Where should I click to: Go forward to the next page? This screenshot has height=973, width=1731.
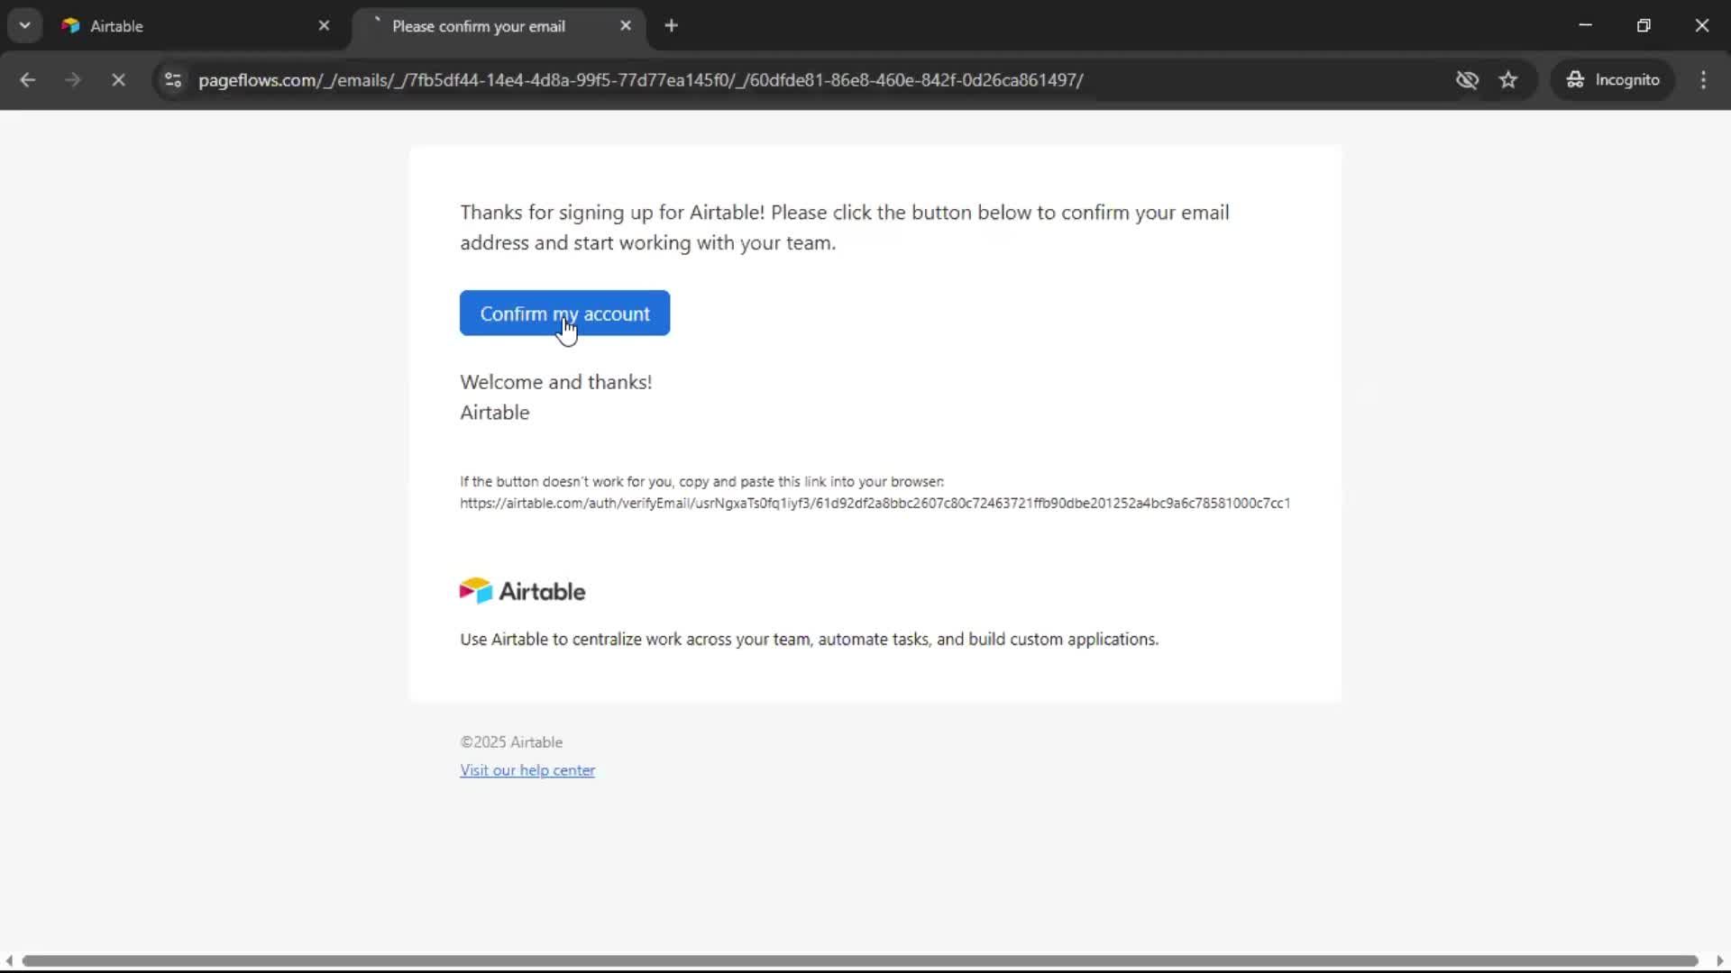point(73,80)
